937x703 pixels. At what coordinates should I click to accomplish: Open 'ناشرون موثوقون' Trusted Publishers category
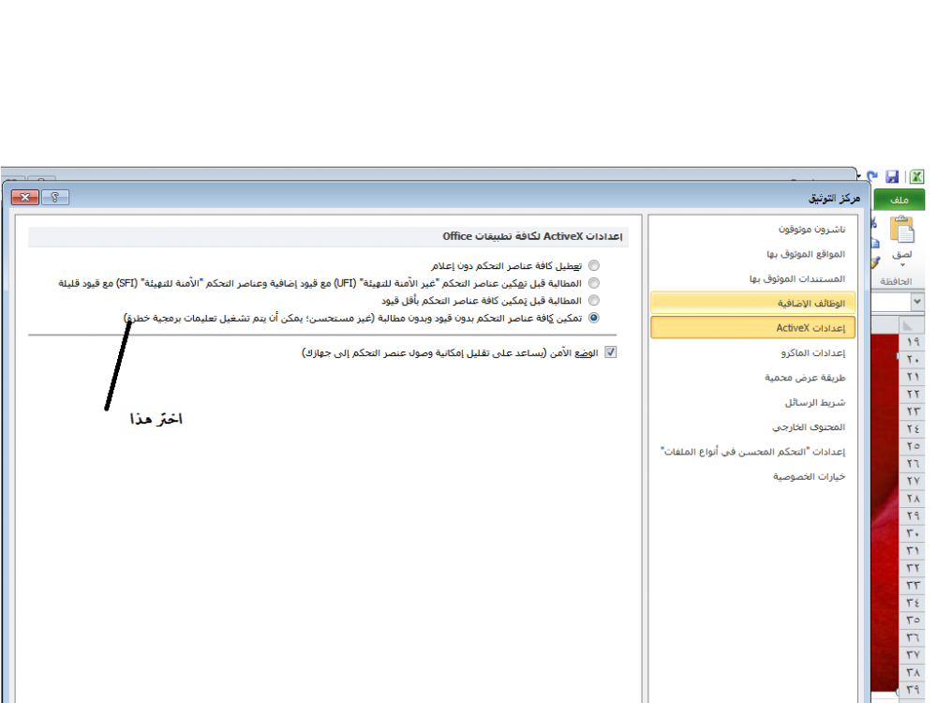[811, 229]
